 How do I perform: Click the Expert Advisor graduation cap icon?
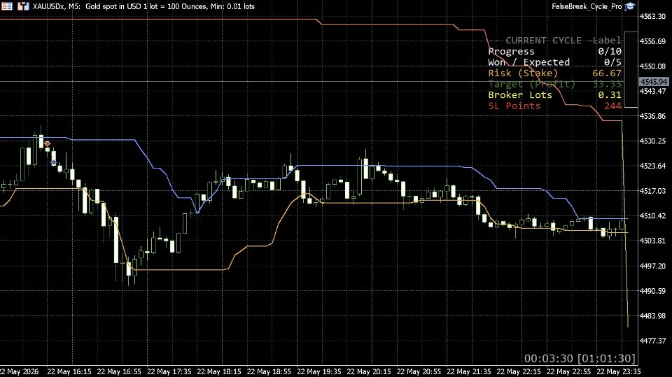point(630,6)
